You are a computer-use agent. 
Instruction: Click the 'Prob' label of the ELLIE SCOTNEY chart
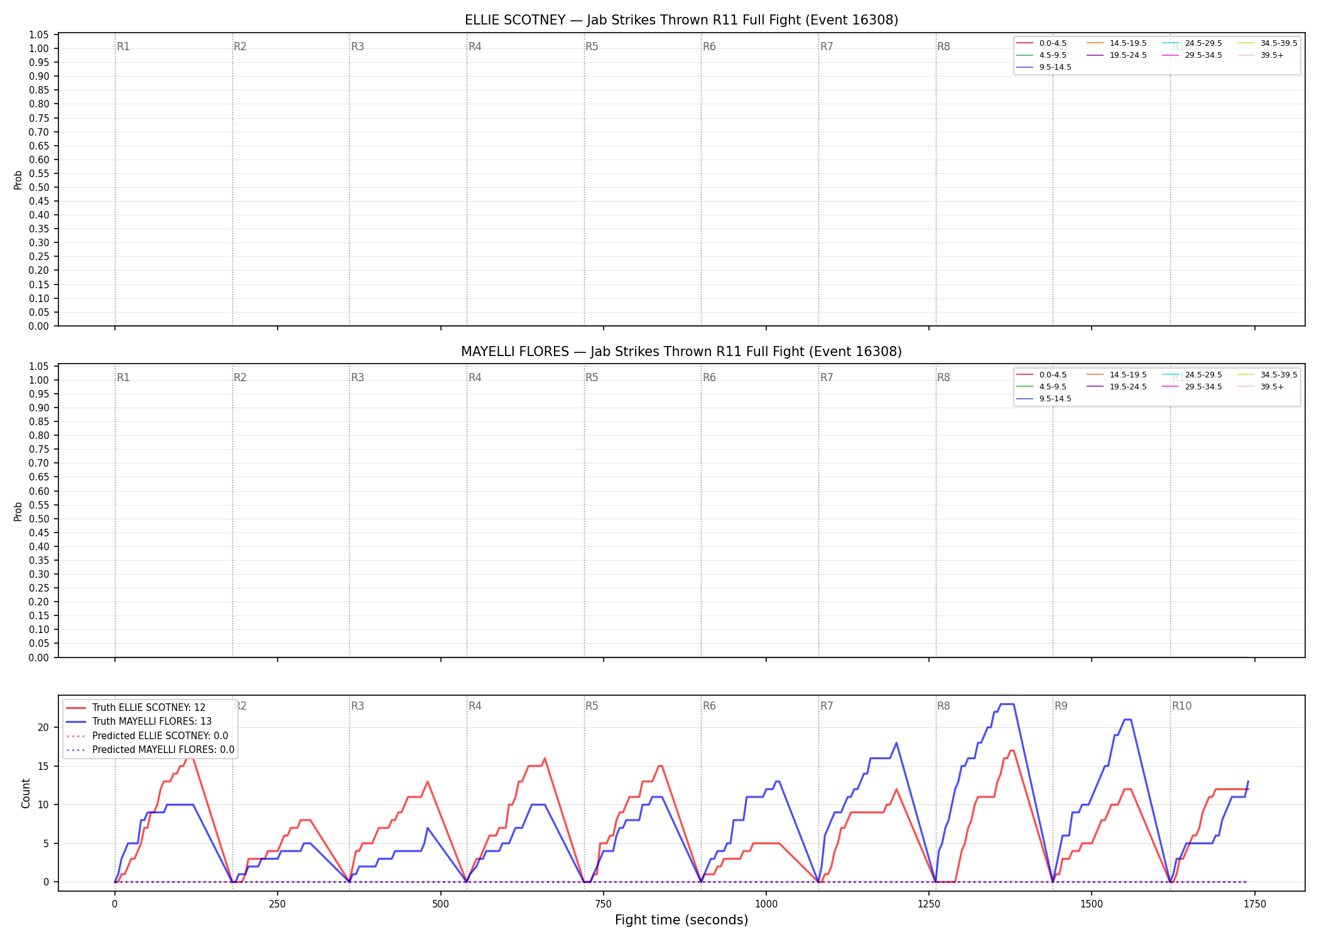click(x=18, y=180)
